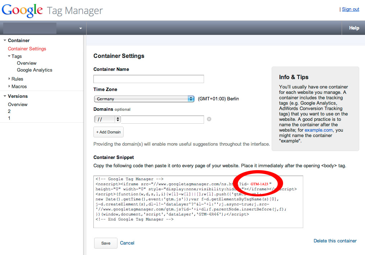Click the '(GMT+01:00) Berlin' text
365x255 pixels.
coord(218,99)
